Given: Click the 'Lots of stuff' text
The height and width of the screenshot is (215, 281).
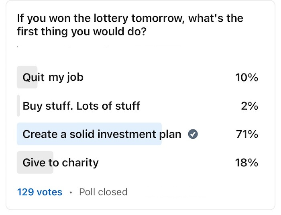Looking at the screenshot, I should [x=108, y=106].
